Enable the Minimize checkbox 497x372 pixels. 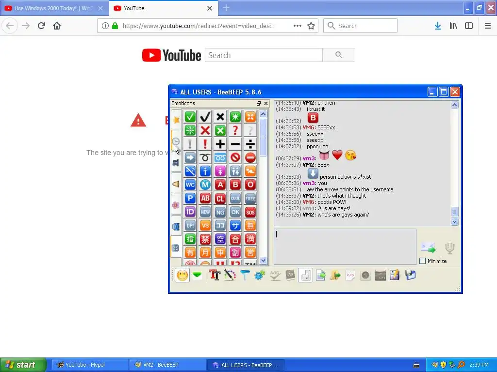[423, 261]
